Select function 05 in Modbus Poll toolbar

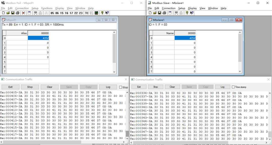tap(52, 13)
